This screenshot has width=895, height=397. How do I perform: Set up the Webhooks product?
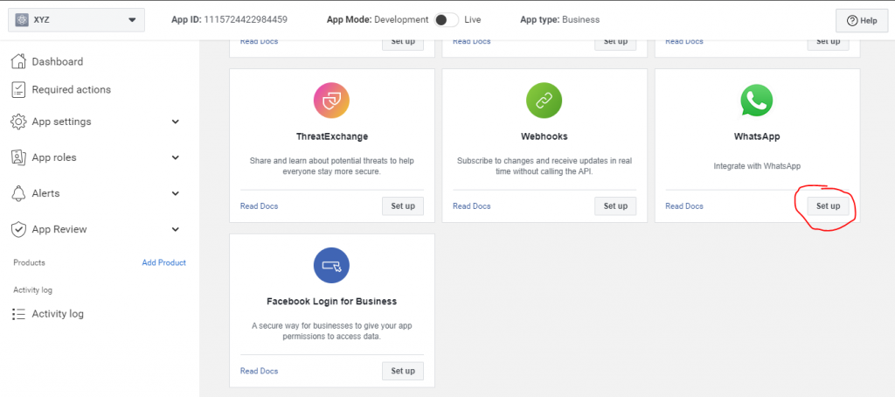click(615, 206)
